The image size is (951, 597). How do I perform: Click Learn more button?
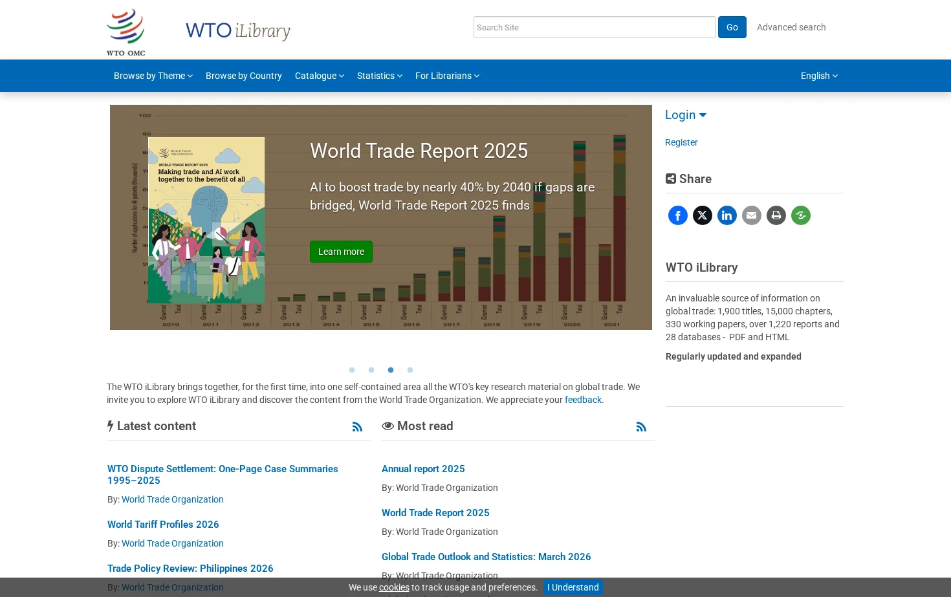[341, 252]
